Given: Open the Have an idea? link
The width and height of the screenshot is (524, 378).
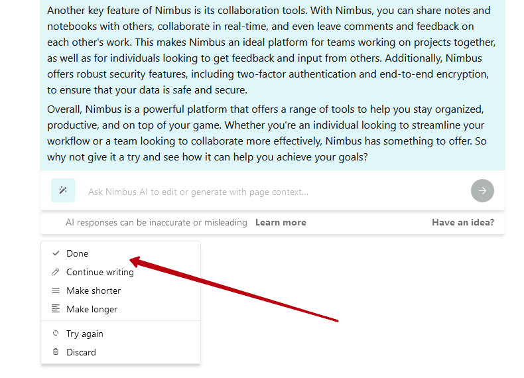Looking at the screenshot, I should [x=463, y=223].
